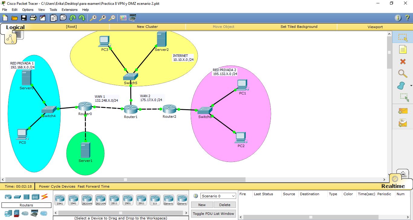Viewport: 413px width, 220px height.
Task: Select the Add Simple PDU envelope tool
Action: (402, 111)
